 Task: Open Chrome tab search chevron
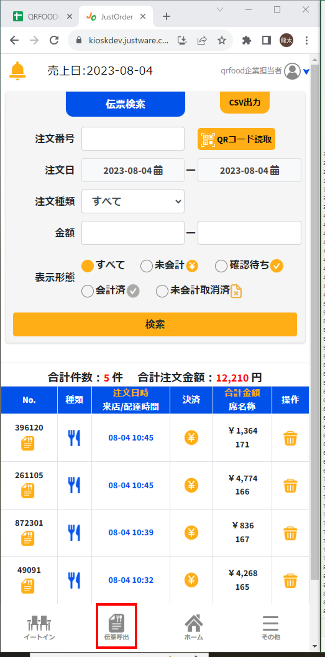pos(220,10)
